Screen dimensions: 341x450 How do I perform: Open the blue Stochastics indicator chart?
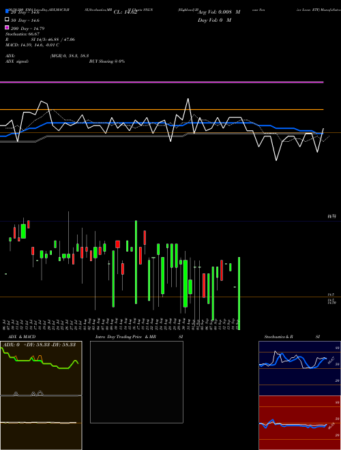tap(299, 368)
